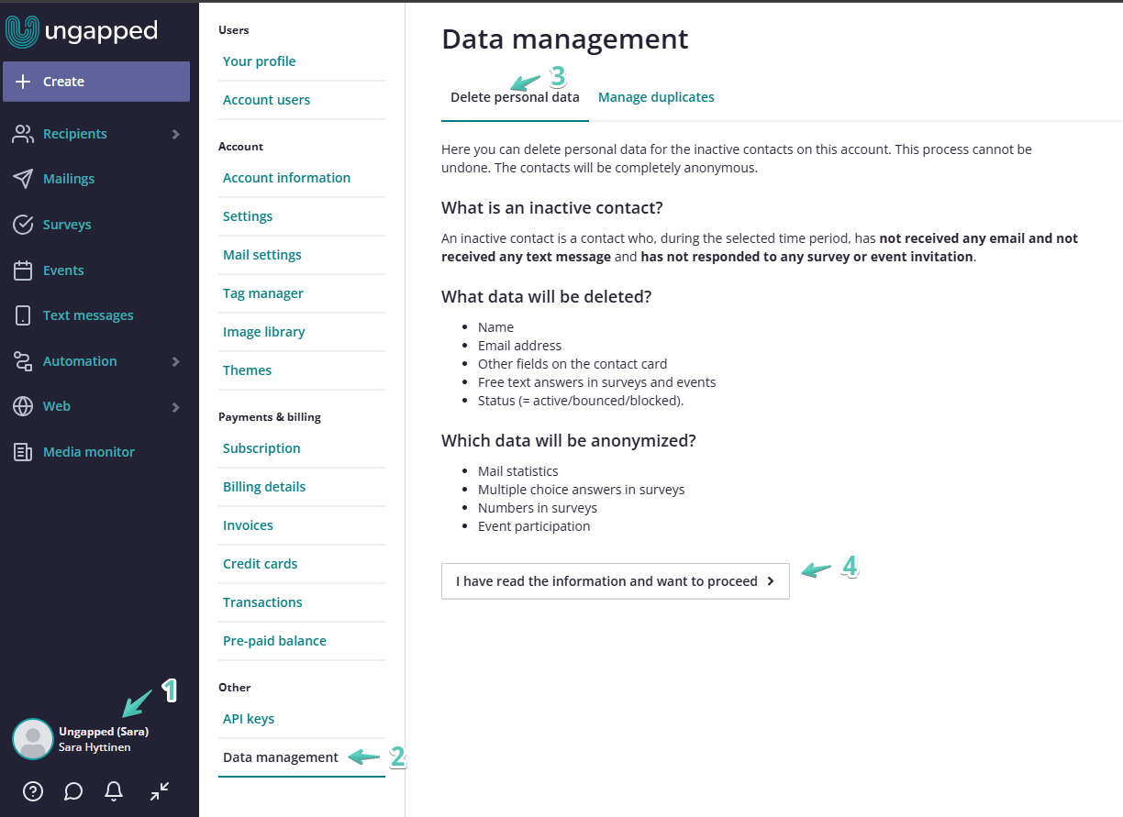Click the What data will be deleted? heading
Viewport: 1123px width, 817px height.
point(547,297)
